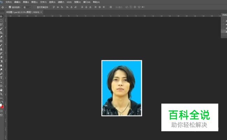Select the Ellipse shape tool

(1, 86)
